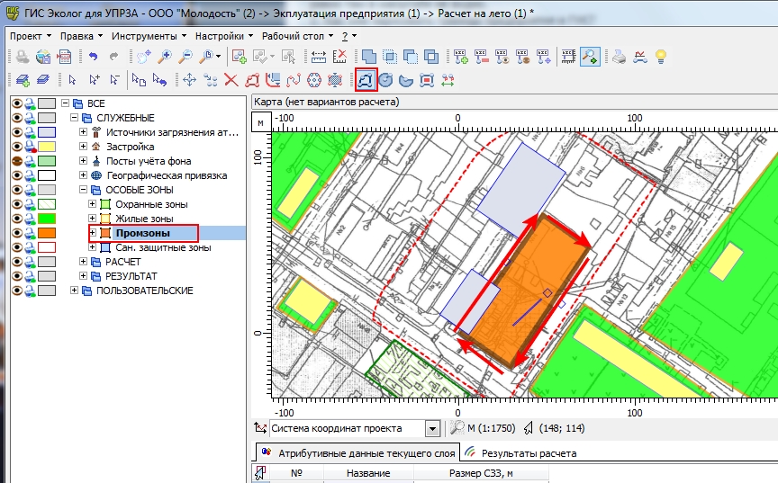Show the Посты учёта фона layer
This screenshot has width=778, height=483.
pos(16,161)
